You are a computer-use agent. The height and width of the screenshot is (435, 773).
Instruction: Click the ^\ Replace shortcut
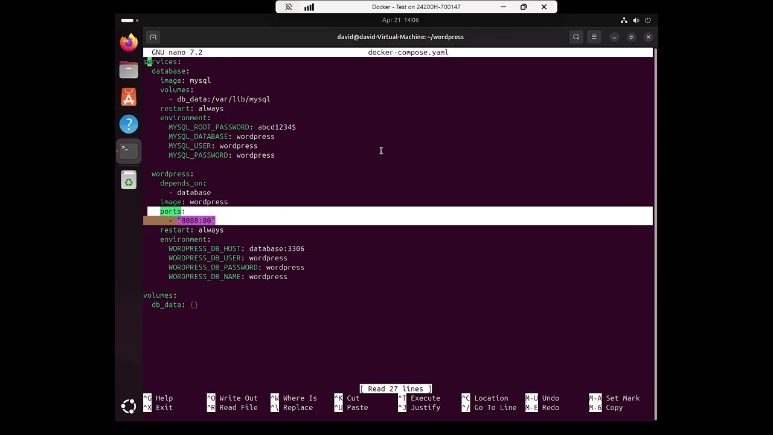tap(292, 408)
